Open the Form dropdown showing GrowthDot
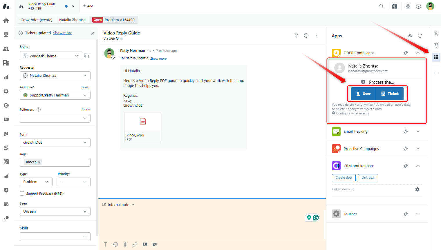The image size is (441, 250). (55, 143)
